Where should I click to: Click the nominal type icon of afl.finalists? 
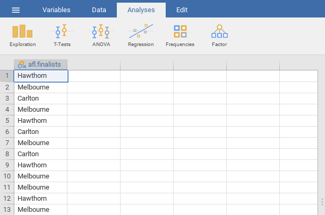click(22, 65)
